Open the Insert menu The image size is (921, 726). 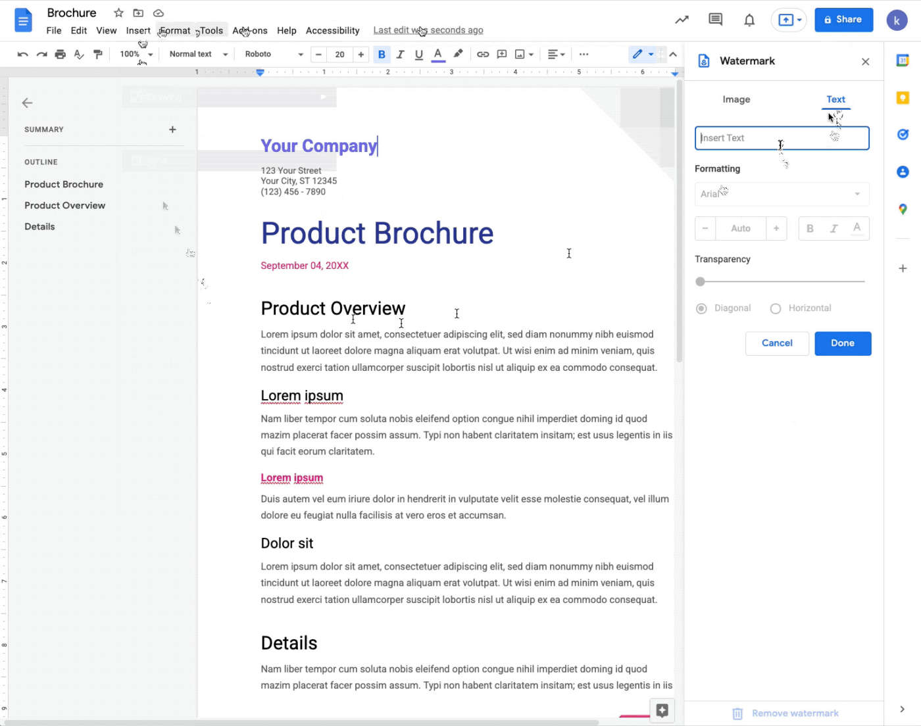point(138,30)
